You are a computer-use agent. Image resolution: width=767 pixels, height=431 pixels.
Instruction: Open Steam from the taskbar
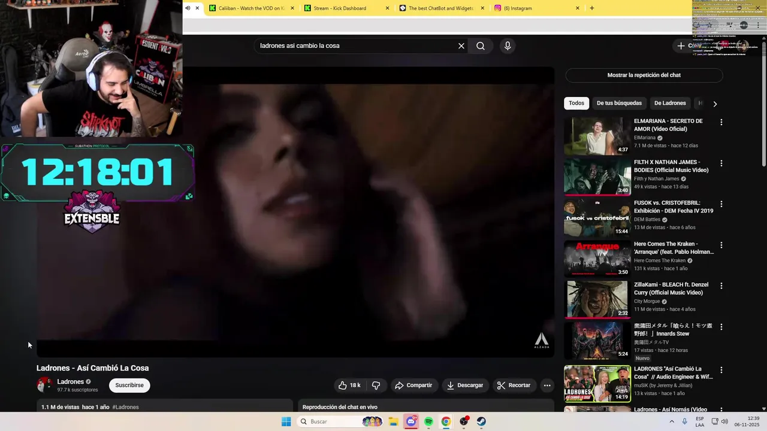[481, 421]
